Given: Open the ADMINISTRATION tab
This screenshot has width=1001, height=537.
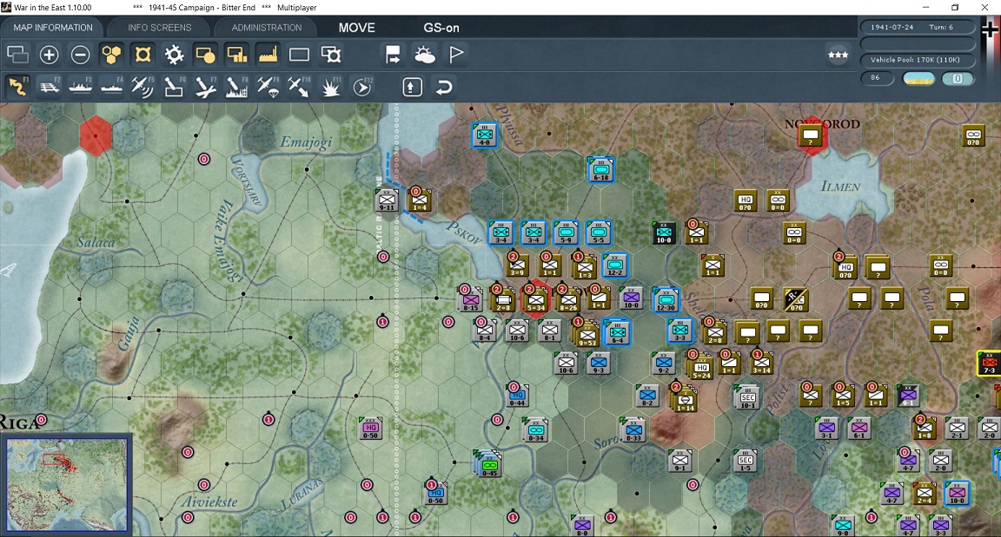Looking at the screenshot, I should click(x=266, y=28).
